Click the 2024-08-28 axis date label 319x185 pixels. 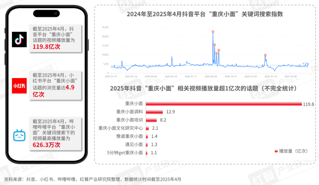click(x=211, y=77)
